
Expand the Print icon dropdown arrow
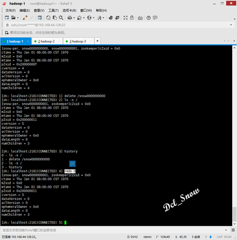click(74, 18)
